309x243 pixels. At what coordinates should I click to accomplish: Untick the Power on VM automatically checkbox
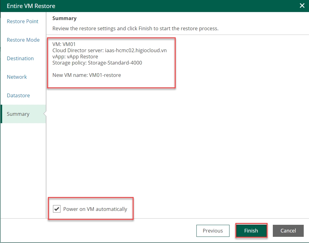(x=57, y=209)
